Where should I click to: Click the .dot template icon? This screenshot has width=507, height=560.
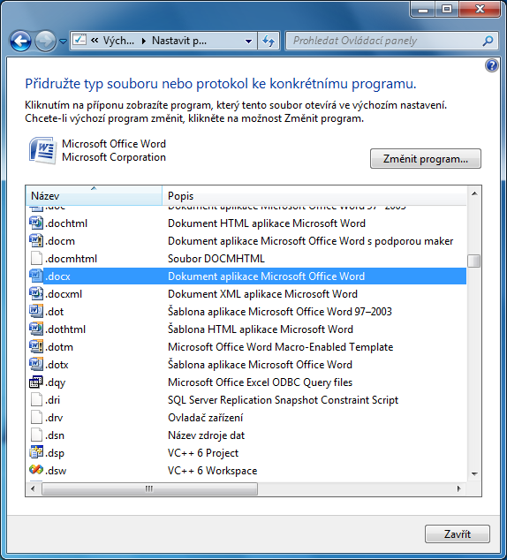[x=36, y=312]
